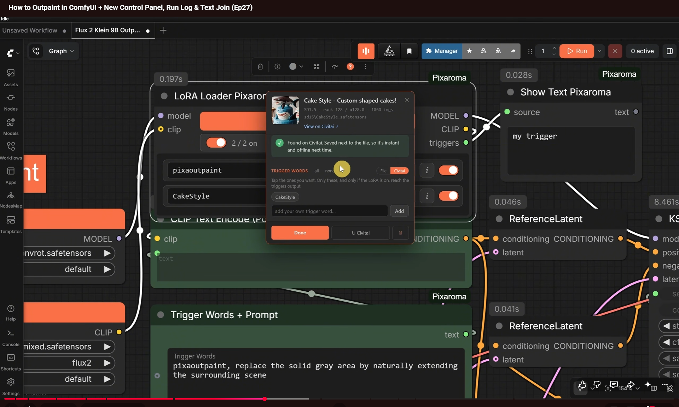Image resolution: width=679 pixels, height=407 pixels.
Task: Open more options in node toolbox
Action: (x=366, y=66)
